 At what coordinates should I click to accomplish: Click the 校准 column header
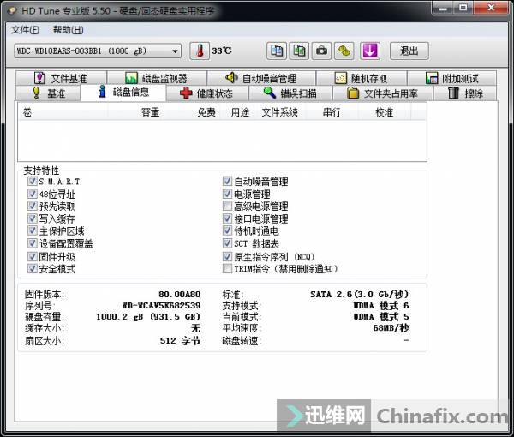[x=384, y=112]
